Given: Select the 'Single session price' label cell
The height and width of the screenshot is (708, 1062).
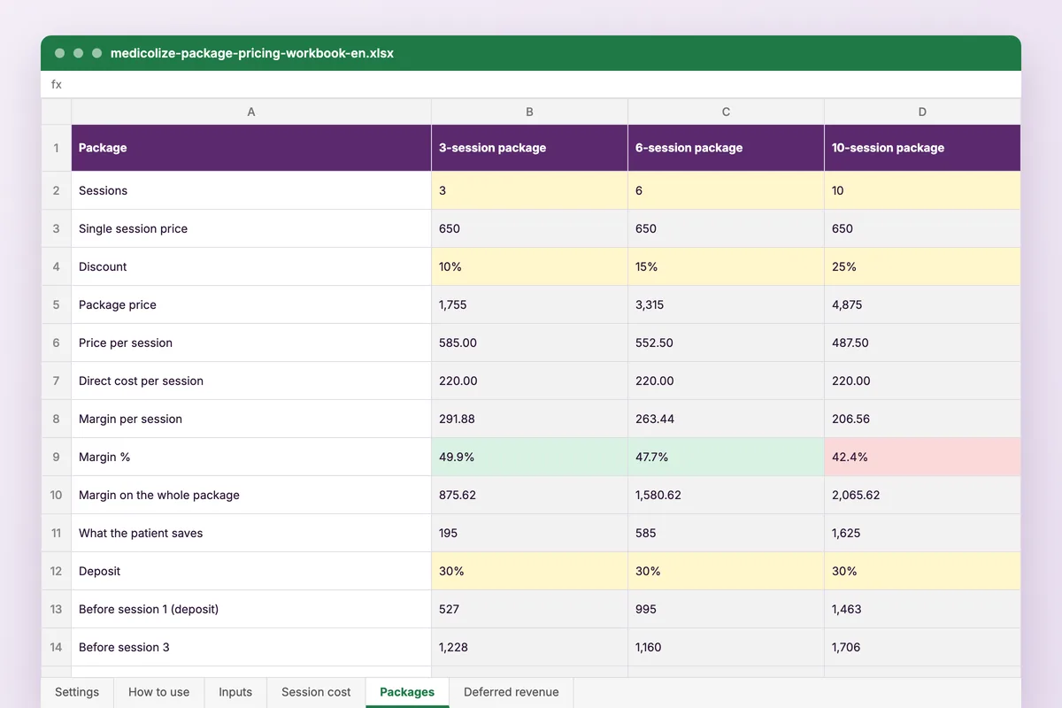Looking at the screenshot, I should point(251,228).
